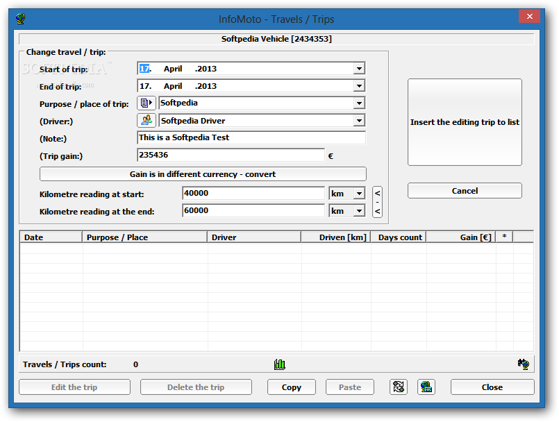Open the drivers people icon

tap(146, 121)
